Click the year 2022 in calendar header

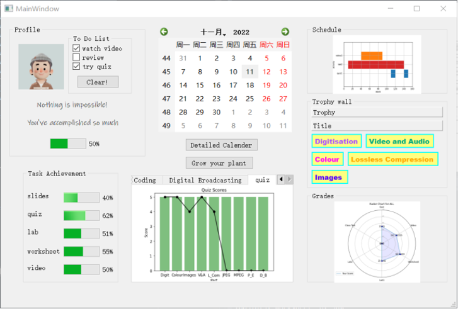coord(241,32)
